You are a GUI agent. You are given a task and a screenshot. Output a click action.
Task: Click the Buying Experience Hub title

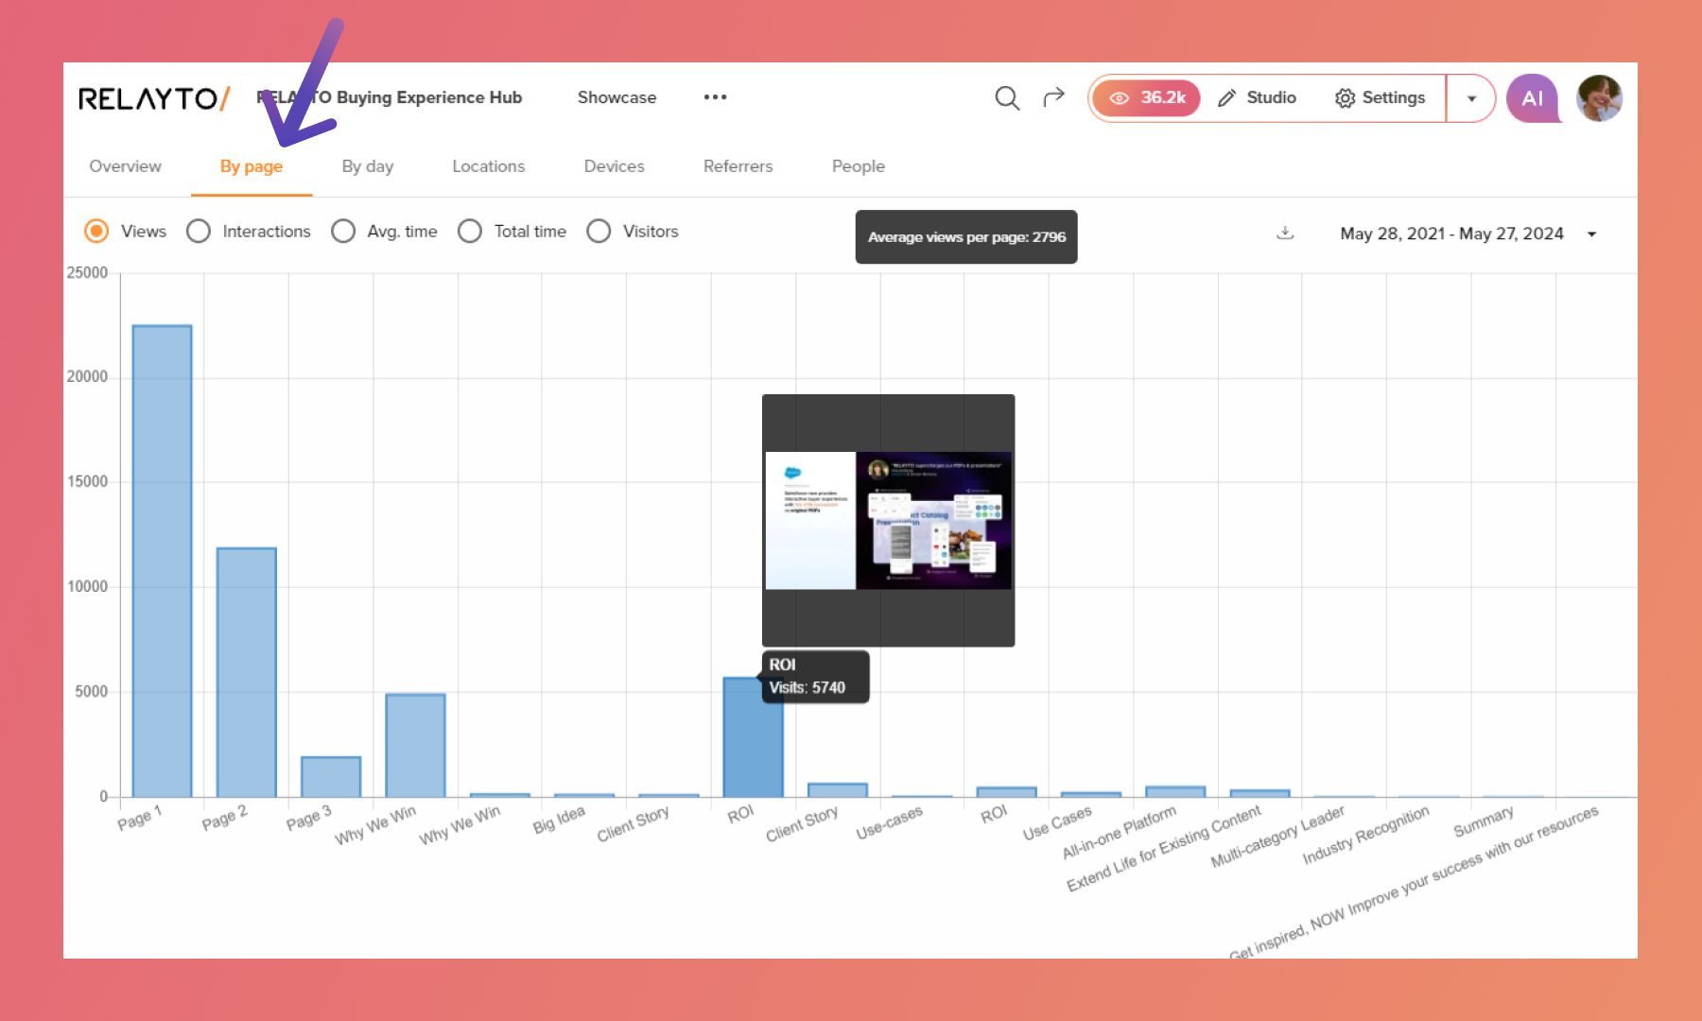pyautogui.click(x=390, y=97)
